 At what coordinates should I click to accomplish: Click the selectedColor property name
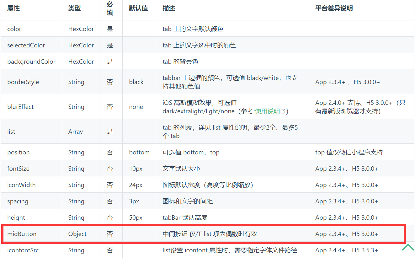click(x=26, y=45)
